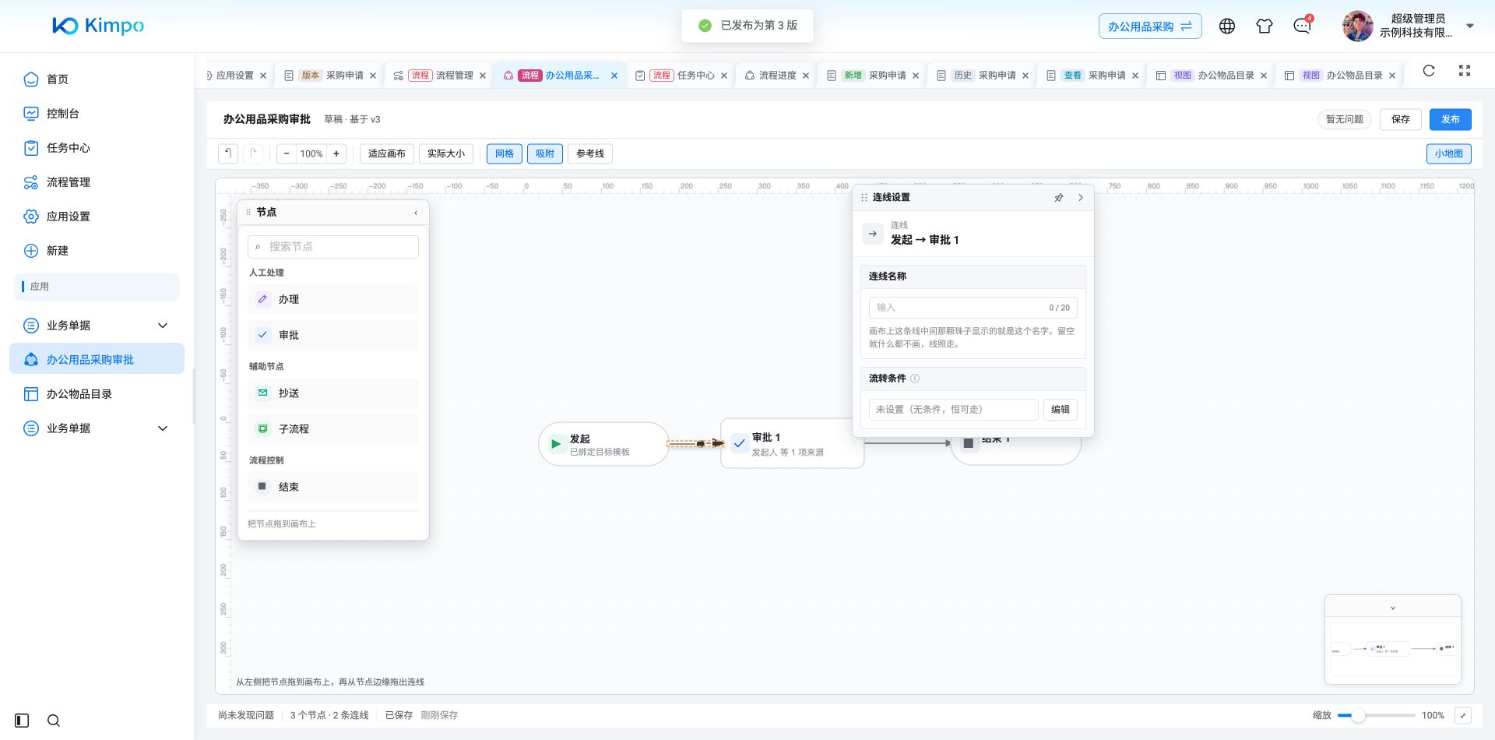Click 编辑 next to 流转条件
This screenshot has width=1495, height=740.
(x=1061, y=410)
